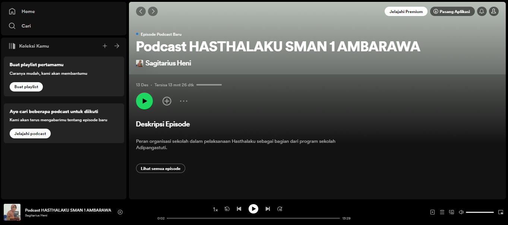
Task: Open the miniplayer icon
Action: click(501, 212)
